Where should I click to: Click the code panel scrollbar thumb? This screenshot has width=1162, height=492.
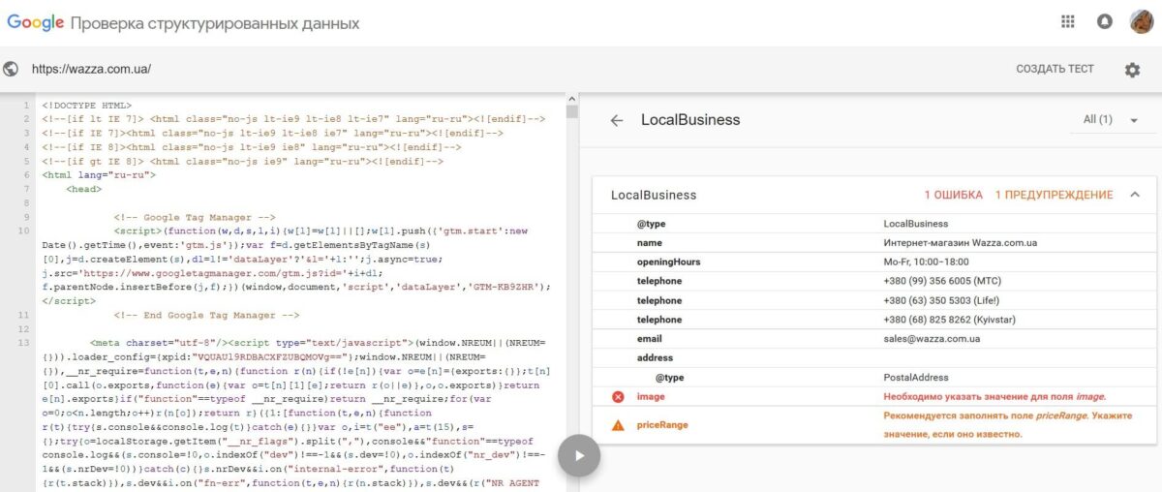pyautogui.click(x=571, y=109)
